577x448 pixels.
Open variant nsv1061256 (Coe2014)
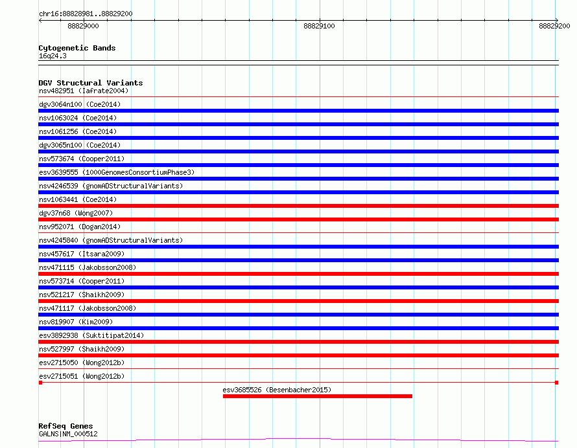78,131
